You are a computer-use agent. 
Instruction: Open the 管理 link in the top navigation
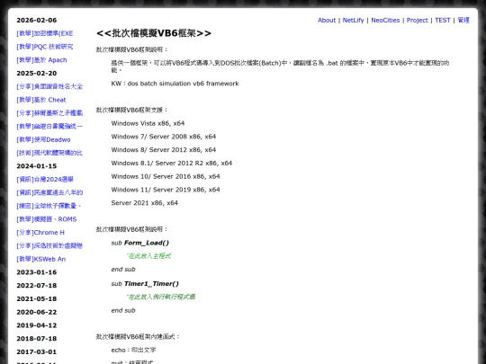[x=463, y=20]
